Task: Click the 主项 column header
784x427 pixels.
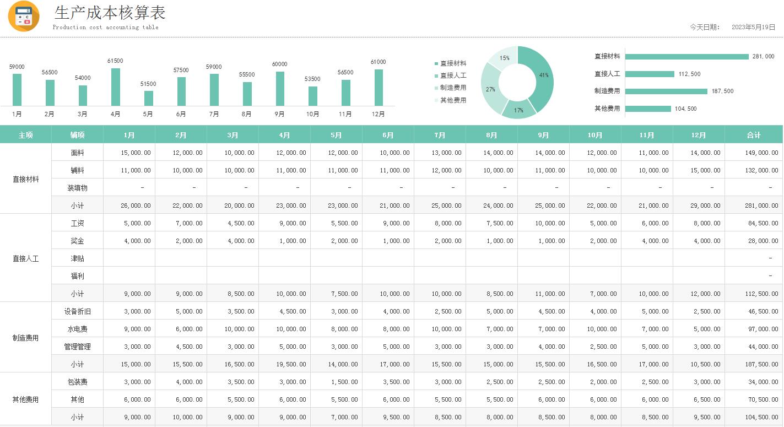Action: click(x=26, y=135)
